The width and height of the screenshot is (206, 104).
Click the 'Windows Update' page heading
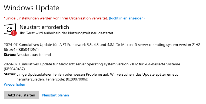click(32, 8)
